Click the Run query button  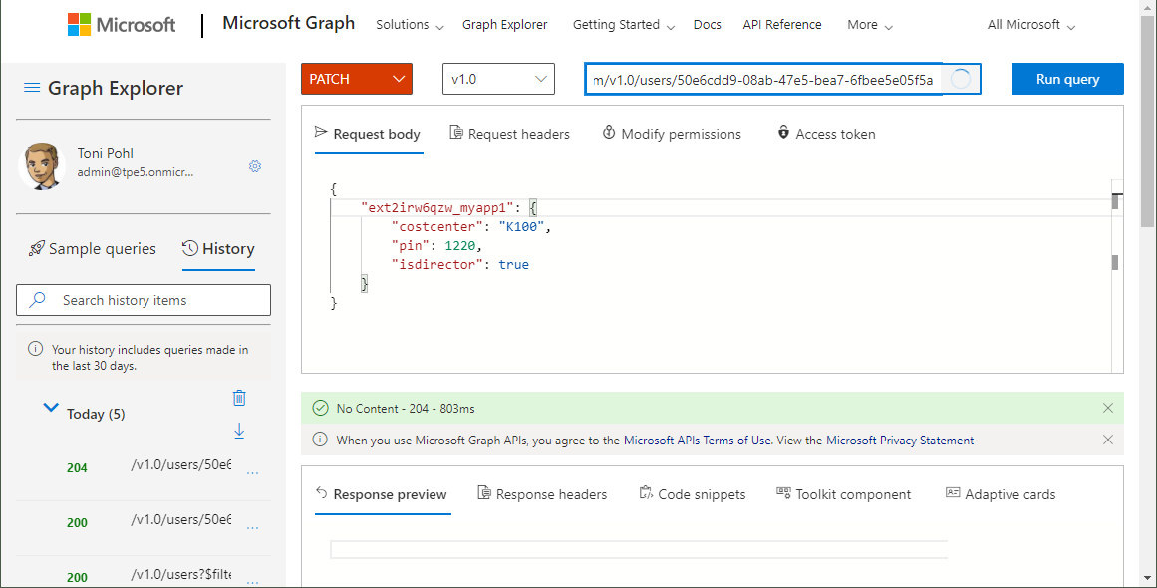pos(1066,79)
